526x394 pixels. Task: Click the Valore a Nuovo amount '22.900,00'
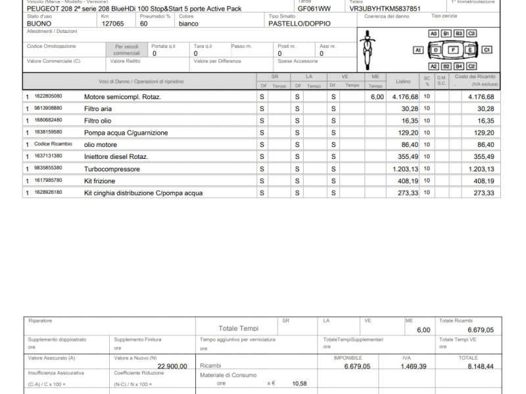coord(172,366)
